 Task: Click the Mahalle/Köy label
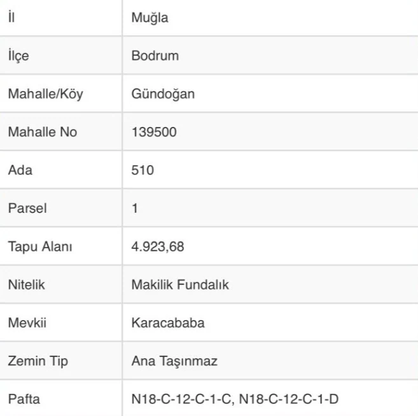46,94
